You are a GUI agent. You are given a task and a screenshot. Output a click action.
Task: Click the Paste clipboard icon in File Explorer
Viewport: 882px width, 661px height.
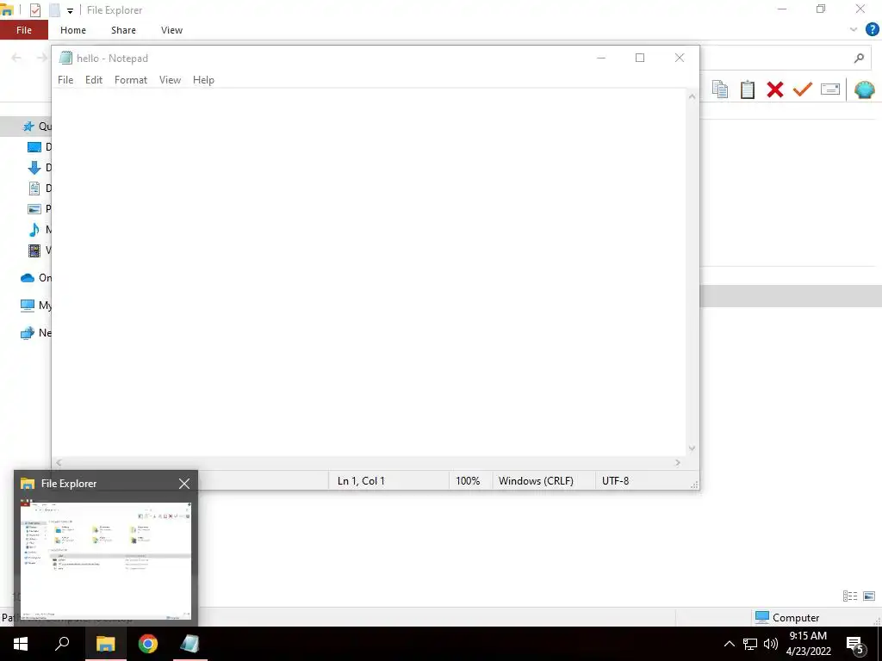747,89
